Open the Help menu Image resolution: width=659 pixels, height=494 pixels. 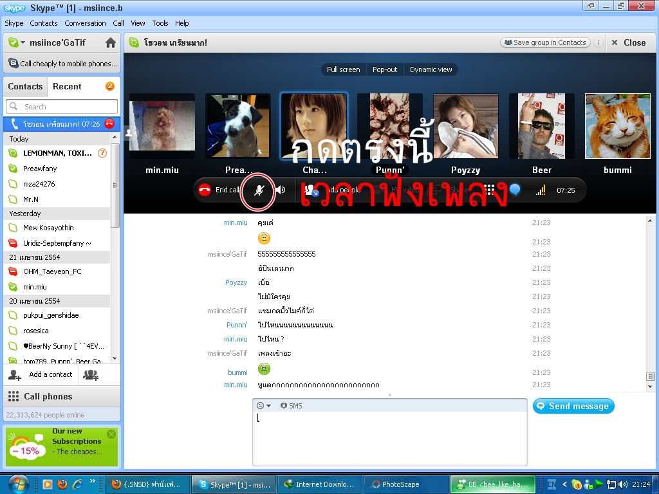point(181,23)
